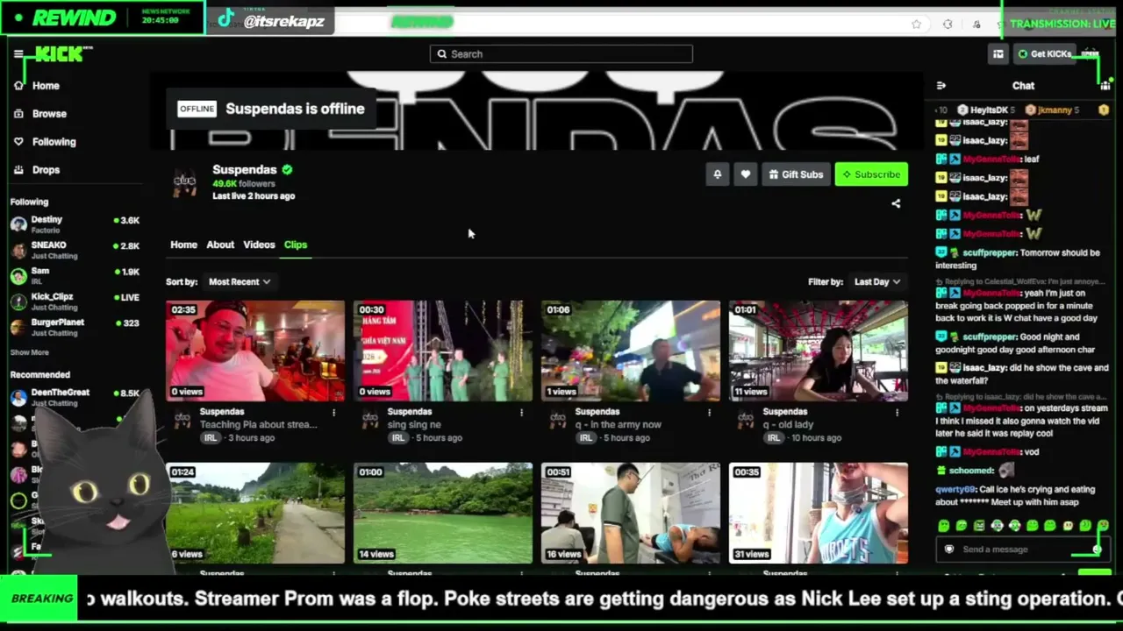Follow Suspendas with the heart button
Viewport: 1123px width, 631px height.
(746, 174)
